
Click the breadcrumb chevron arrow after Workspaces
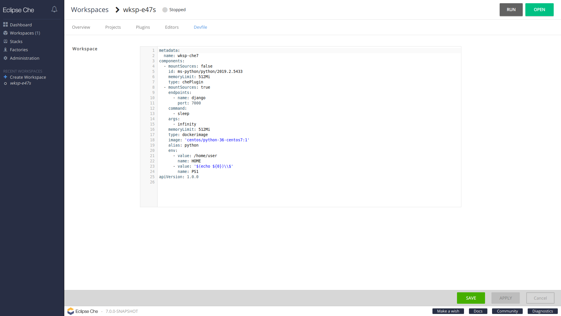click(117, 10)
